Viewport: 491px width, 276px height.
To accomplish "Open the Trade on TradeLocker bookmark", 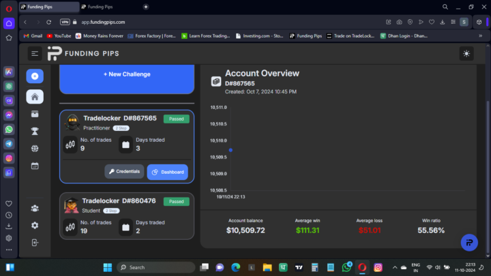I will click(x=351, y=36).
